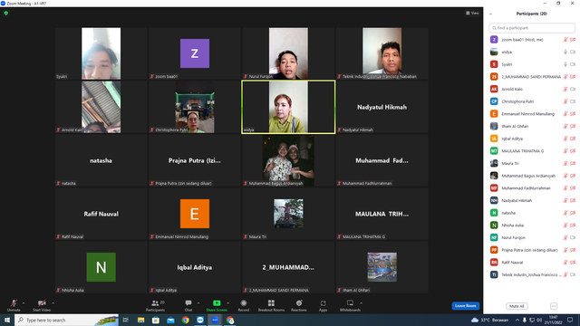This screenshot has width=580, height=326.
Task: Open Breakout Rooms
Action: 271,305
